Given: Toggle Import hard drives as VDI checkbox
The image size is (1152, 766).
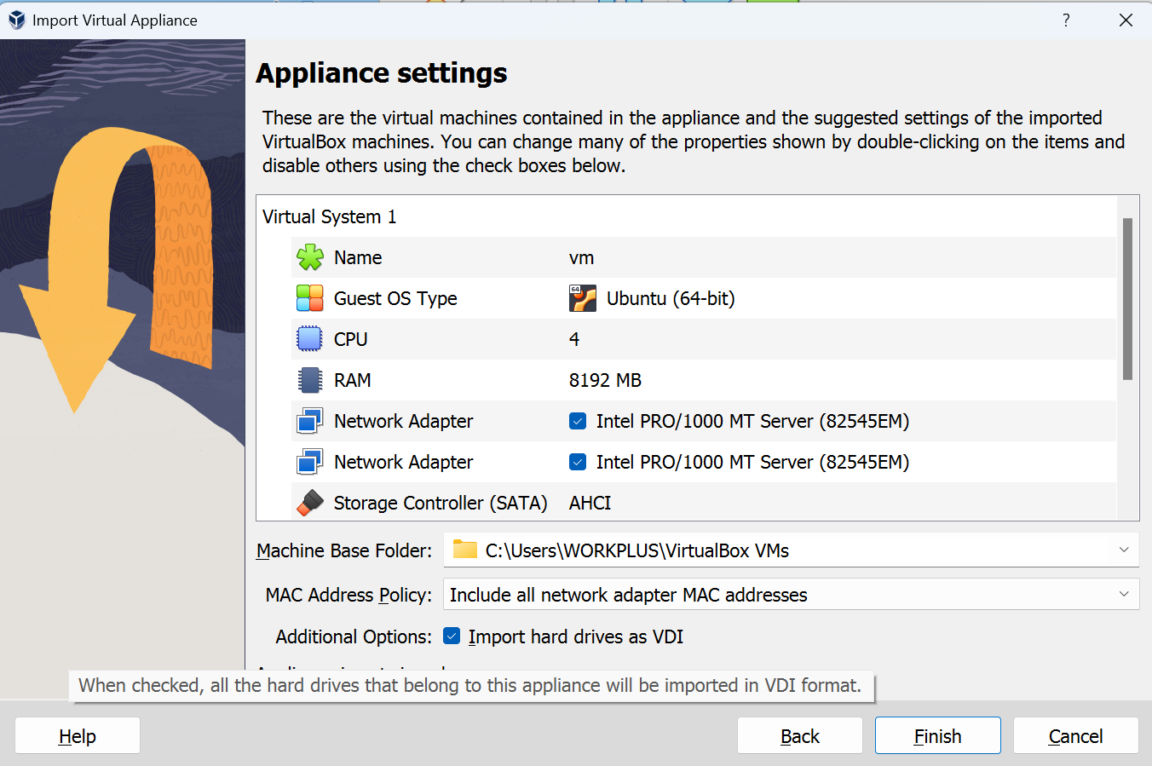Looking at the screenshot, I should click(x=452, y=636).
